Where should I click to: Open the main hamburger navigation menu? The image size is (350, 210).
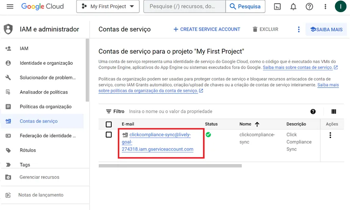[x=10, y=6]
